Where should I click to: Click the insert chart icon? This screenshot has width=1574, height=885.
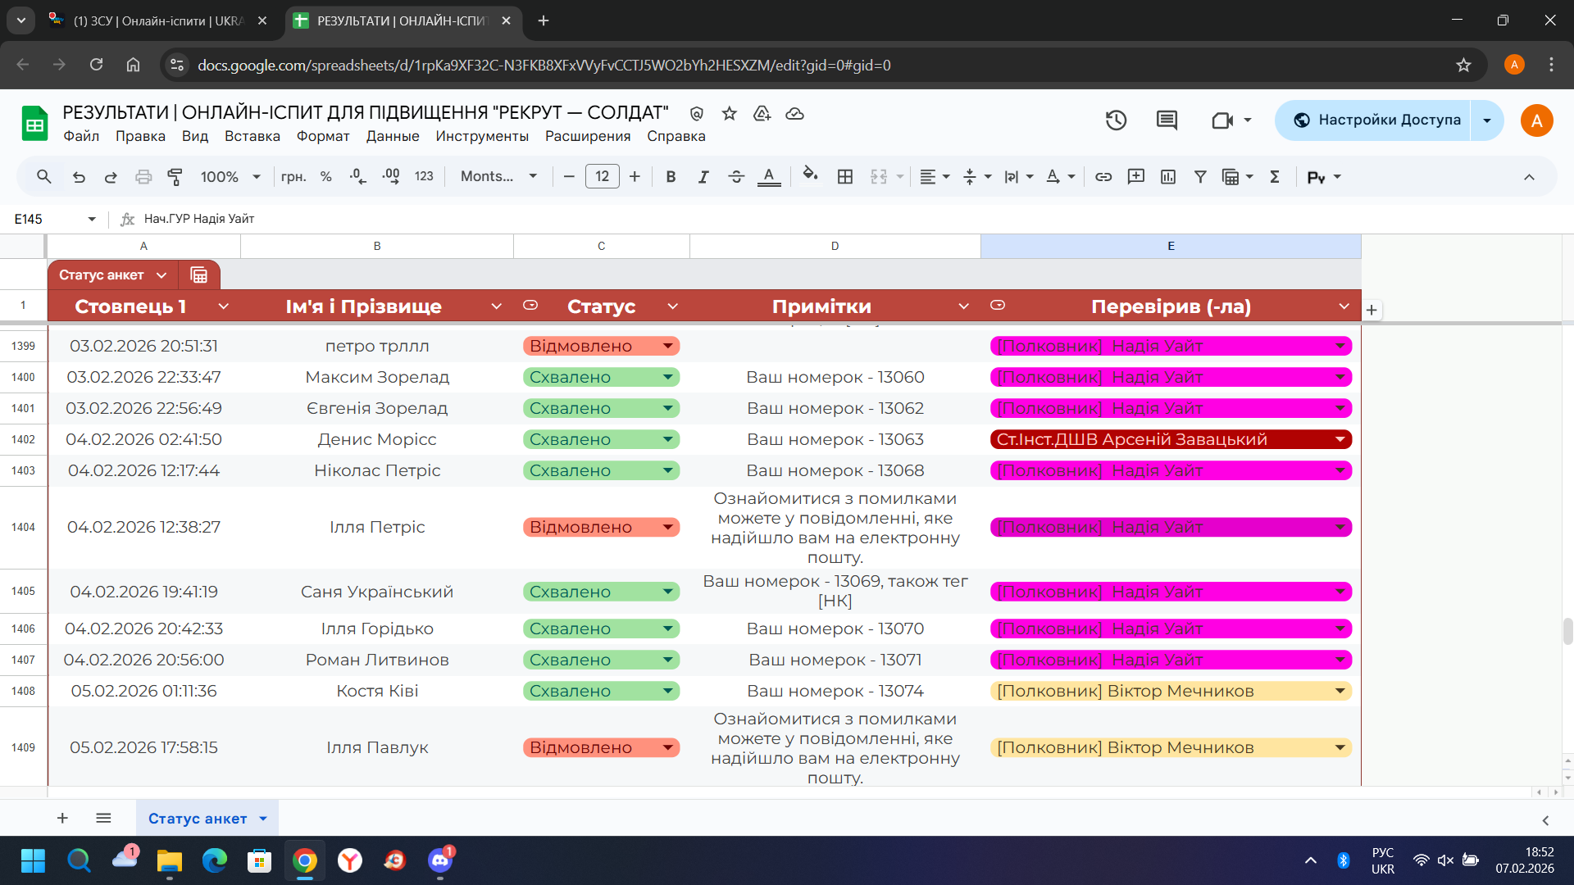(x=1168, y=176)
